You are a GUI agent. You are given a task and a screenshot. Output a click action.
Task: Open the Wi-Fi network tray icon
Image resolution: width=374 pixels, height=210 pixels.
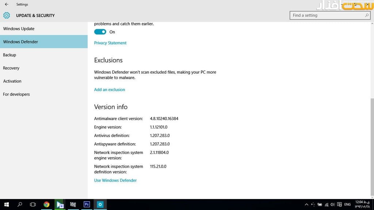(x=326, y=205)
